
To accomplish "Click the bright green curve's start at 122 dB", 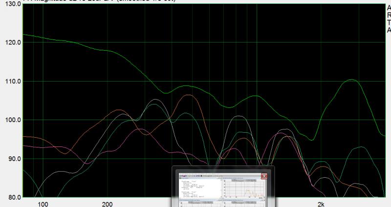I will point(24,35).
